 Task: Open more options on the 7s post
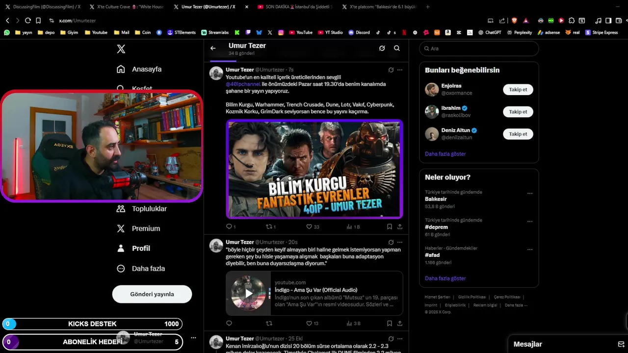tap(400, 70)
